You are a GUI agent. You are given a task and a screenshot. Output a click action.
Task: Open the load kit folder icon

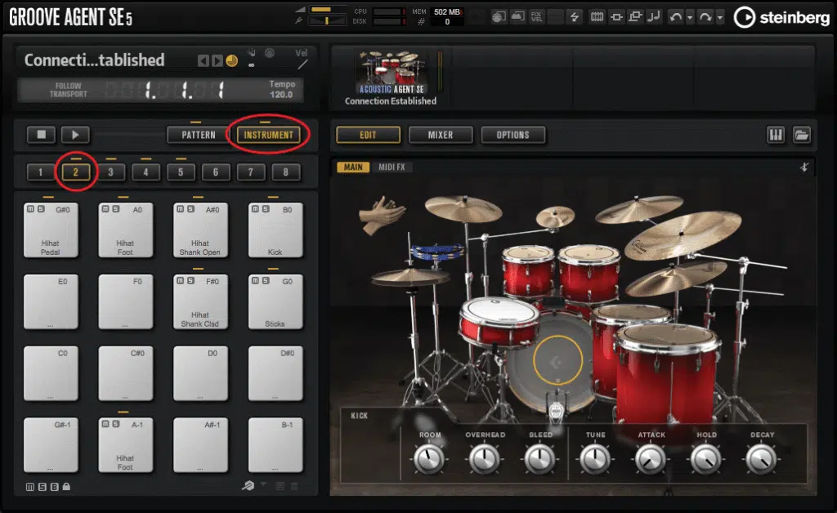tap(801, 135)
